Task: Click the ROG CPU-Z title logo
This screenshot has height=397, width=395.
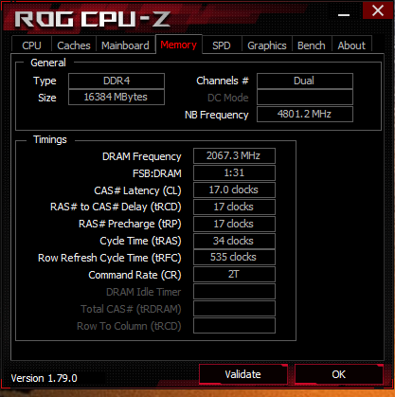Action: pyautogui.click(x=92, y=19)
